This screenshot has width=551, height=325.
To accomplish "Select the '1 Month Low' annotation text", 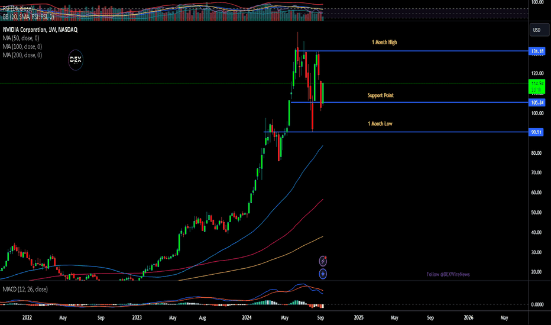I will tap(380, 123).
